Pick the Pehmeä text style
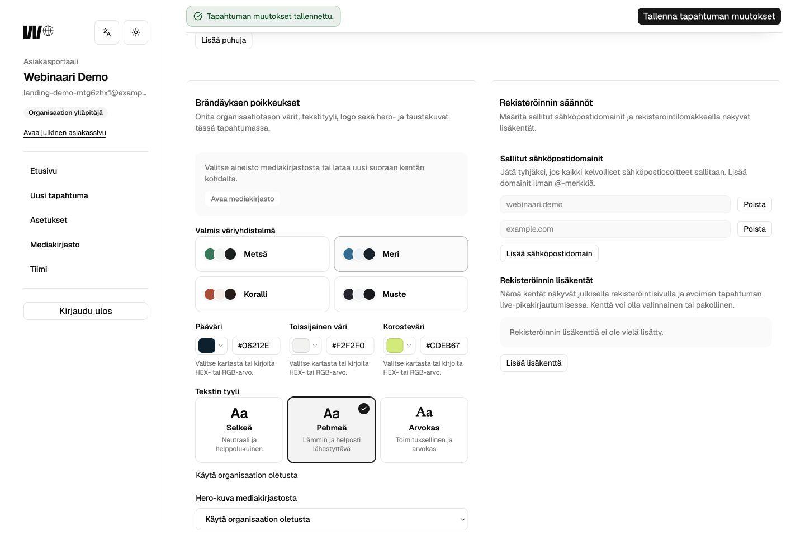The height and width of the screenshot is (536, 805). pos(332,430)
